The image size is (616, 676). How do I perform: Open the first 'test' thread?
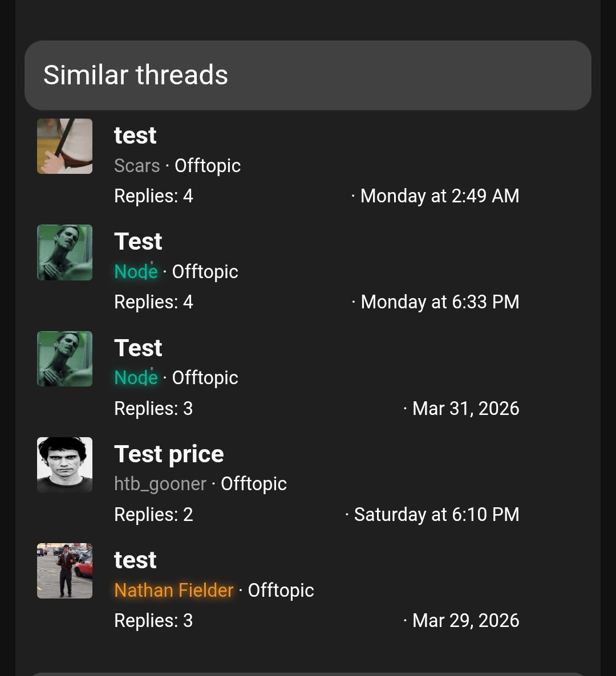pyautogui.click(x=135, y=135)
